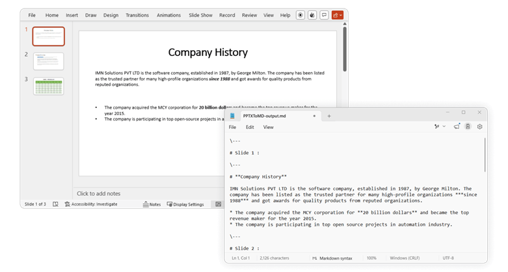Click the Company History slide title

[x=208, y=52]
